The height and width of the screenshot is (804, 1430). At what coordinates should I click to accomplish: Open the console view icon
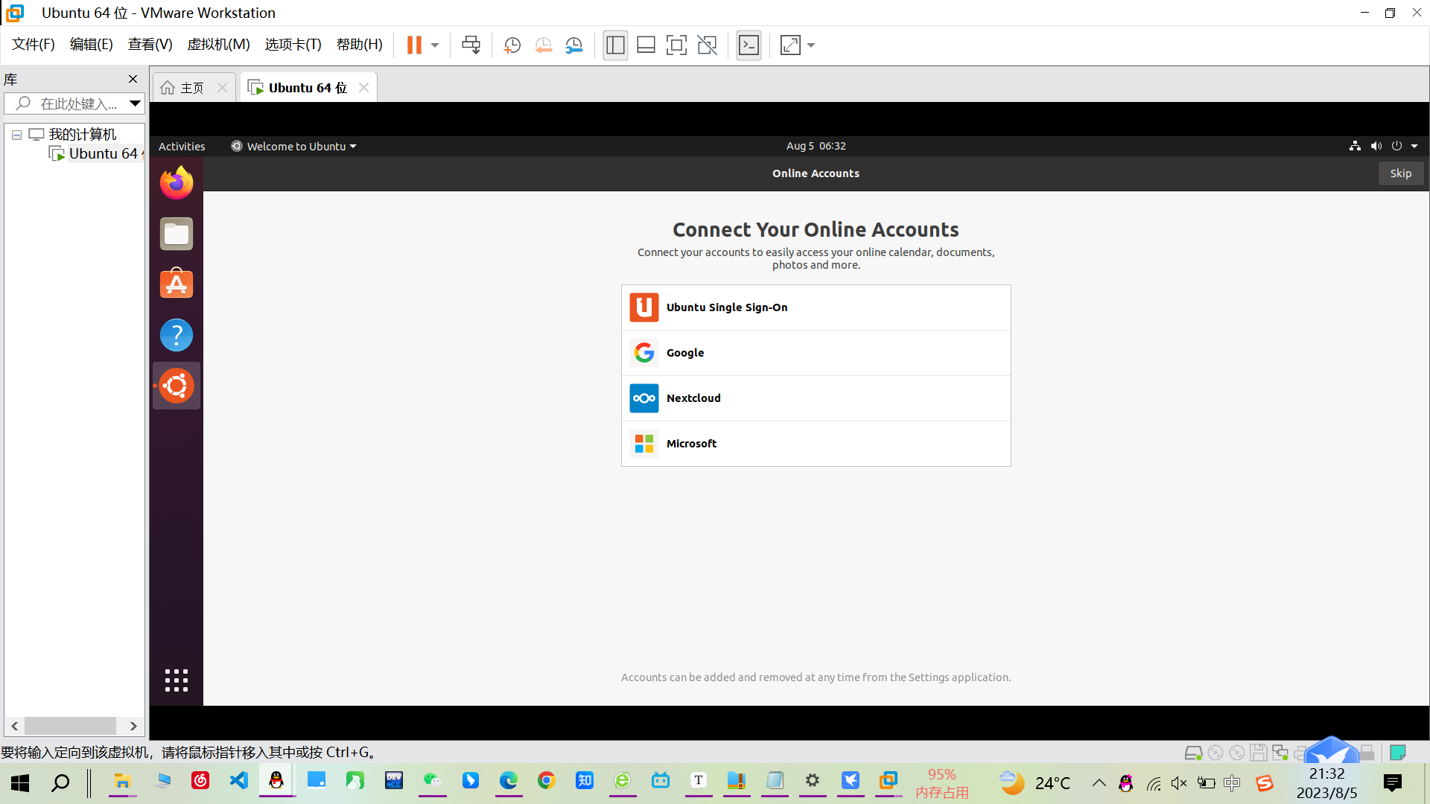click(749, 45)
